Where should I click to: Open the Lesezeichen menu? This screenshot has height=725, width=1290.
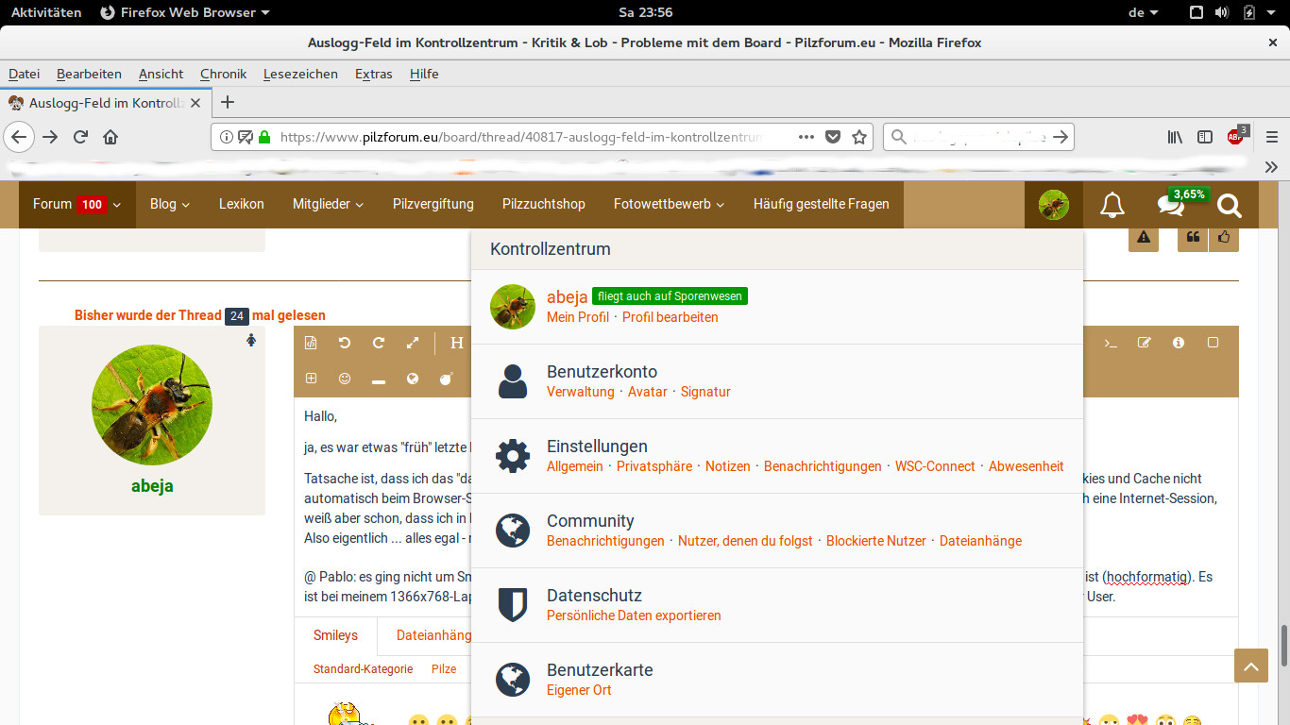coord(300,74)
